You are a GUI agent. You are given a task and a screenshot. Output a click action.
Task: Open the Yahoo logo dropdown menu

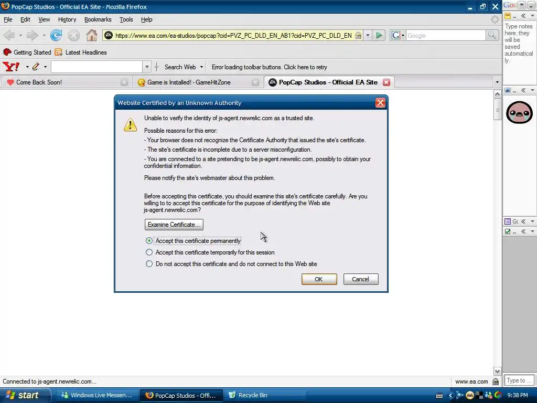pos(27,67)
